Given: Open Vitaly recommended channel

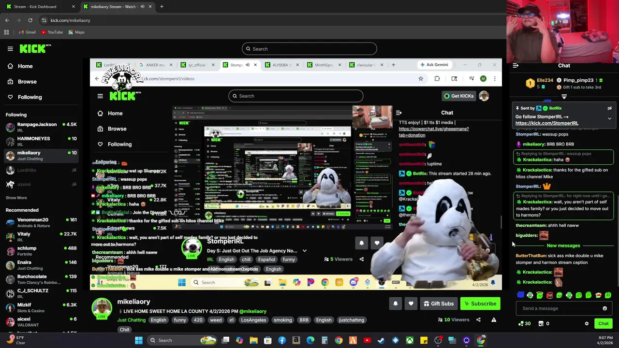Looking at the screenshot, I should pos(41,236).
